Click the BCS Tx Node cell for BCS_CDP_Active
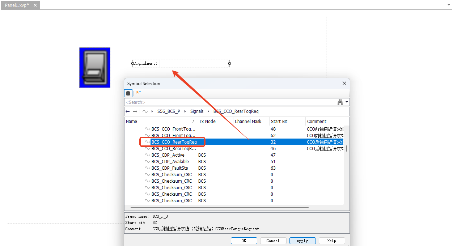The width and height of the screenshot is (453, 246). pyautogui.click(x=202, y=155)
